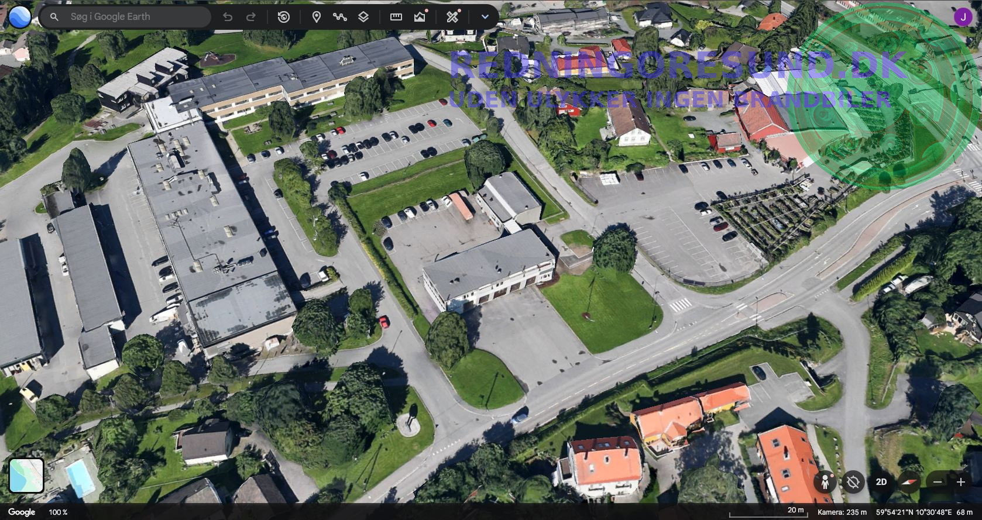
Task: Activate the Street View pegman
Action: tap(825, 482)
